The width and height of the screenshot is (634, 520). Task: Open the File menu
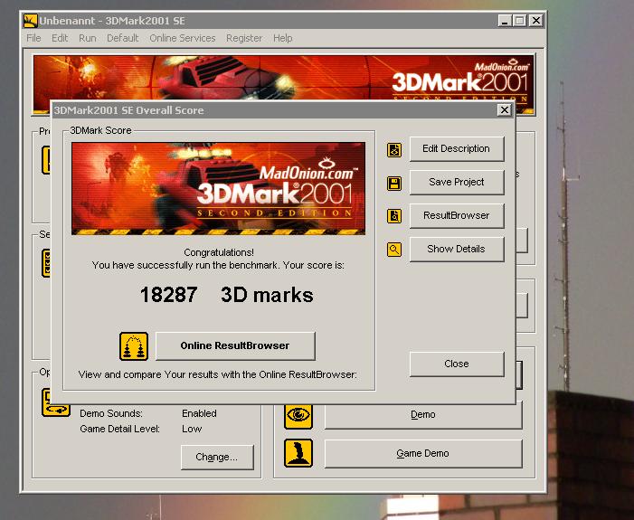click(x=33, y=38)
